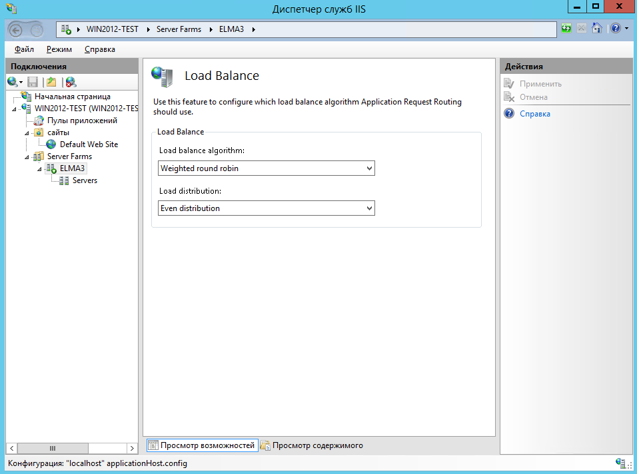This screenshot has height=474, width=637.
Task: Select Пулы приложений in connections tree
Action: click(x=82, y=120)
